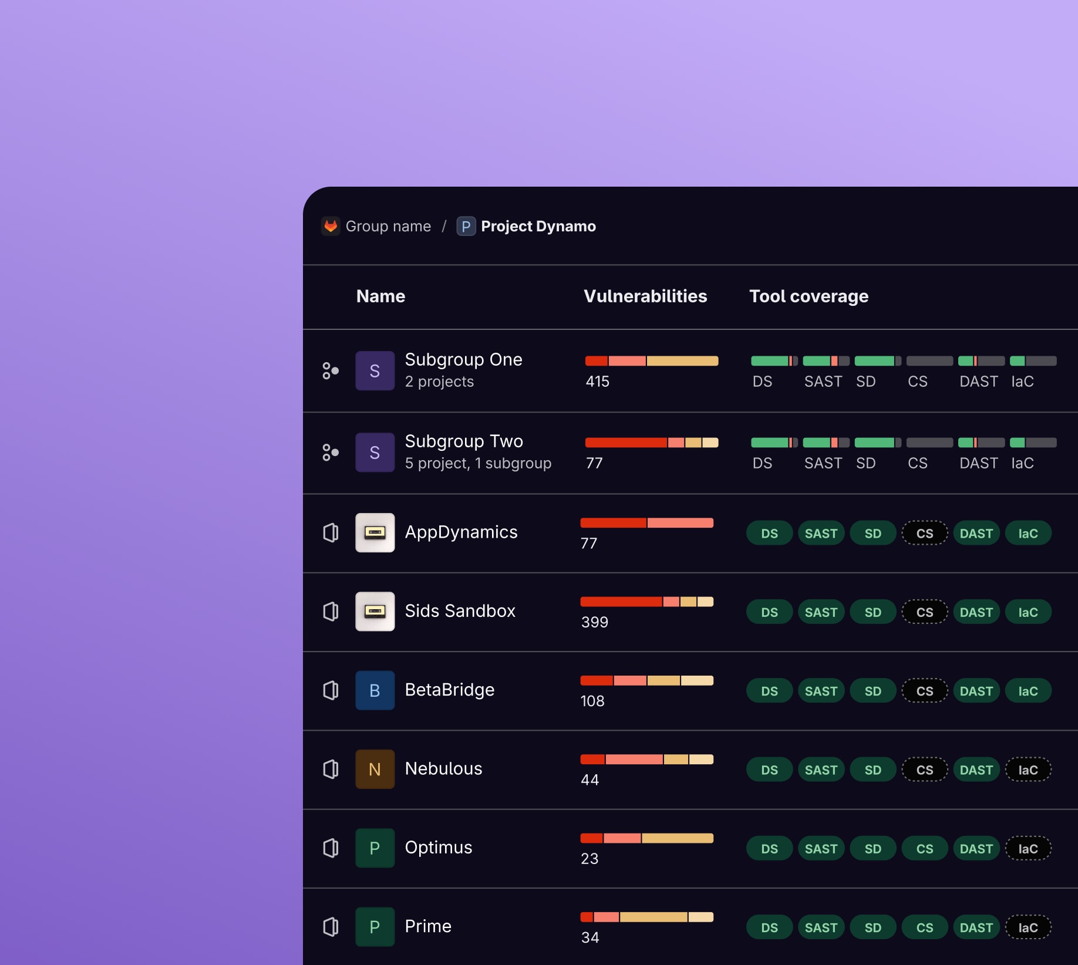Open the Sids Sandbox project
The height and width of the screenshot is (965, 1078).
(x=460, y=611)
